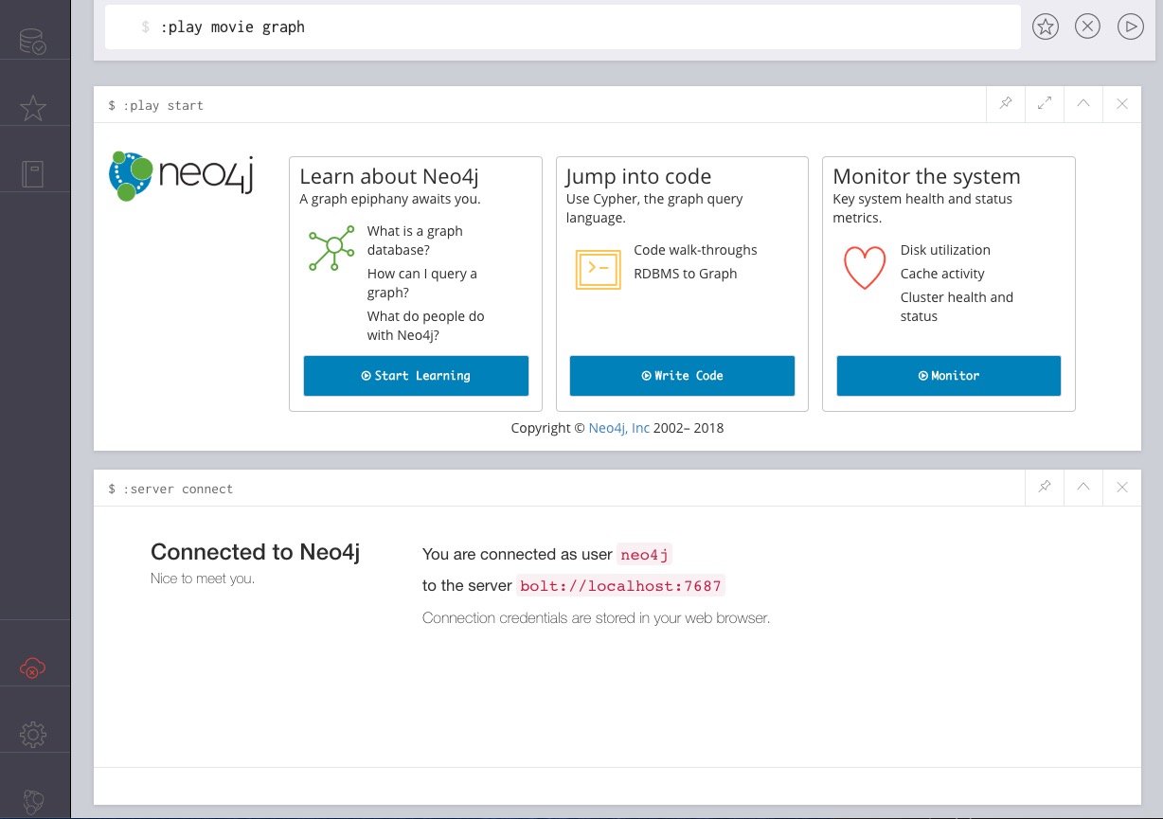This screenshot has width=1163, height=819.
Task: Close the :server connect frame
Action: pyautogui.click(x=1122, y=487)
